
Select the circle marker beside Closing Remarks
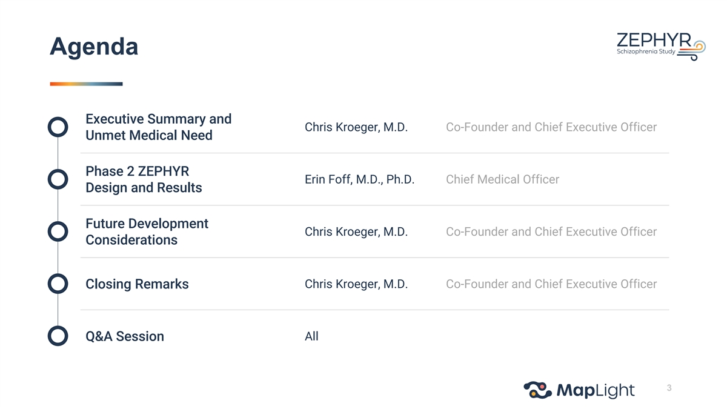(58, 284)
